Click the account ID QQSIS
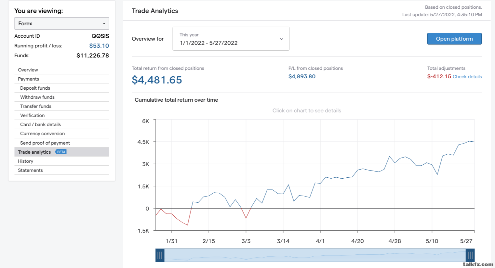The width and height of the screenshot is (495, 268). [100, 36]
